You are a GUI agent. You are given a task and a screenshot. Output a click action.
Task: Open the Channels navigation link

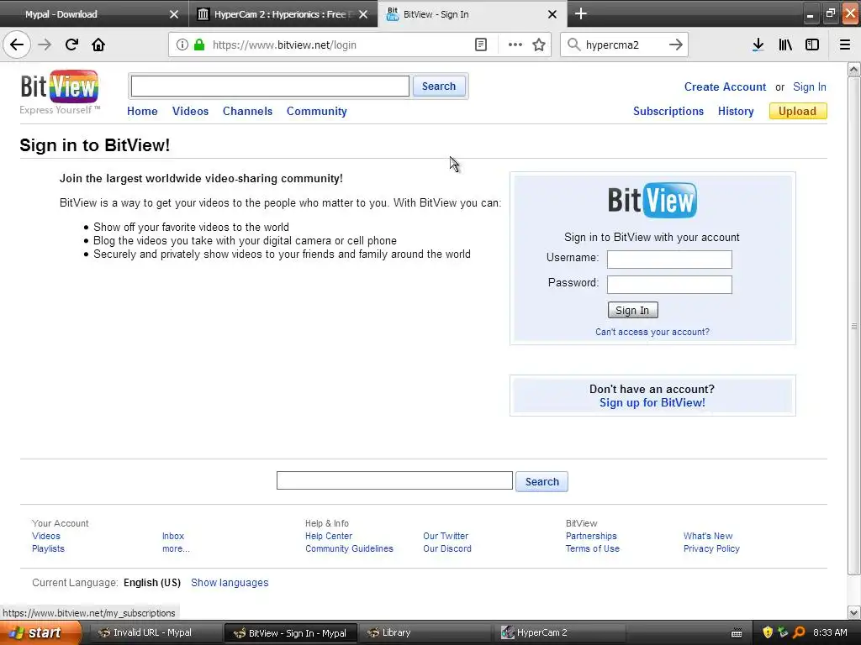point(248,112)
